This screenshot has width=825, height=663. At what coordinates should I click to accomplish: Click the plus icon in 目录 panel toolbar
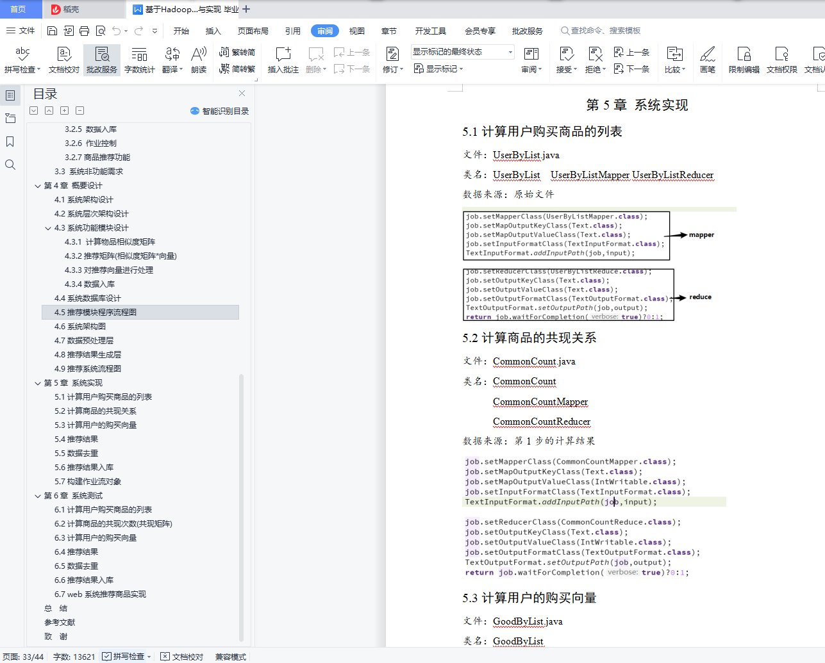point(64,110)
